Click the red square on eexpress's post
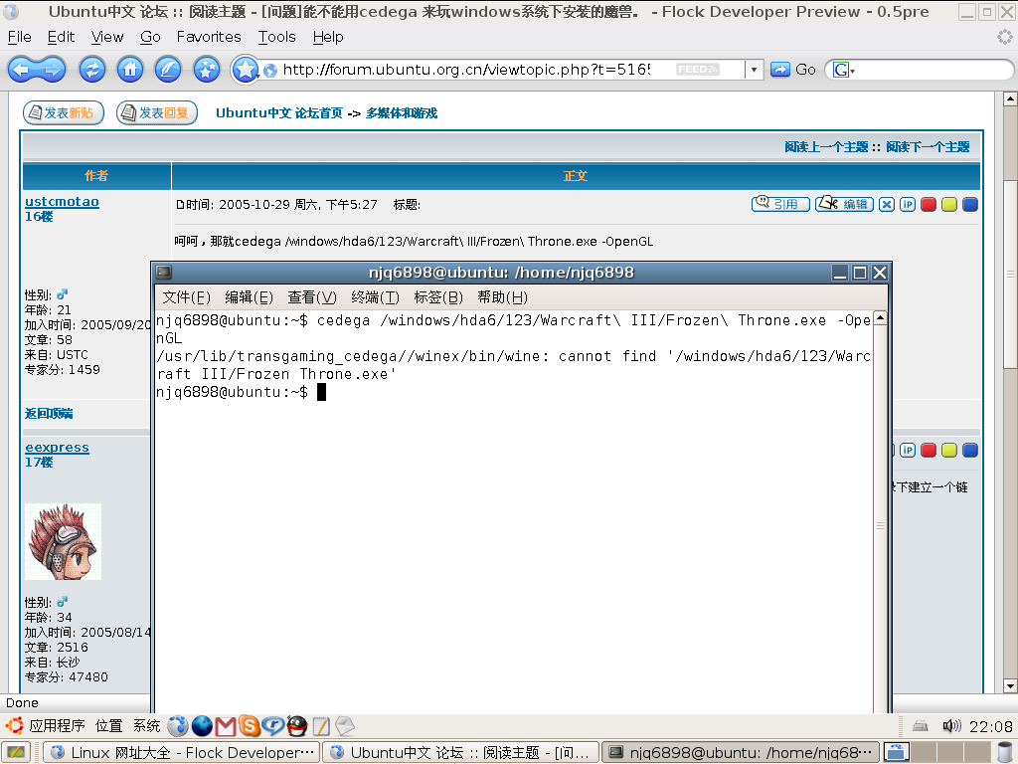This screenshot has width=1018, height=764. point(929,451)
